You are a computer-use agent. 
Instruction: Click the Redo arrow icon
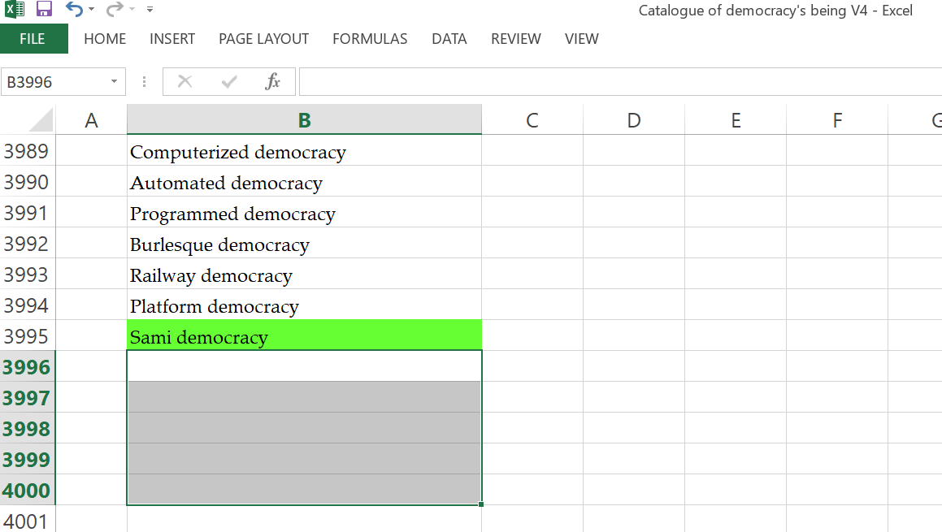(x=114, y=9)
